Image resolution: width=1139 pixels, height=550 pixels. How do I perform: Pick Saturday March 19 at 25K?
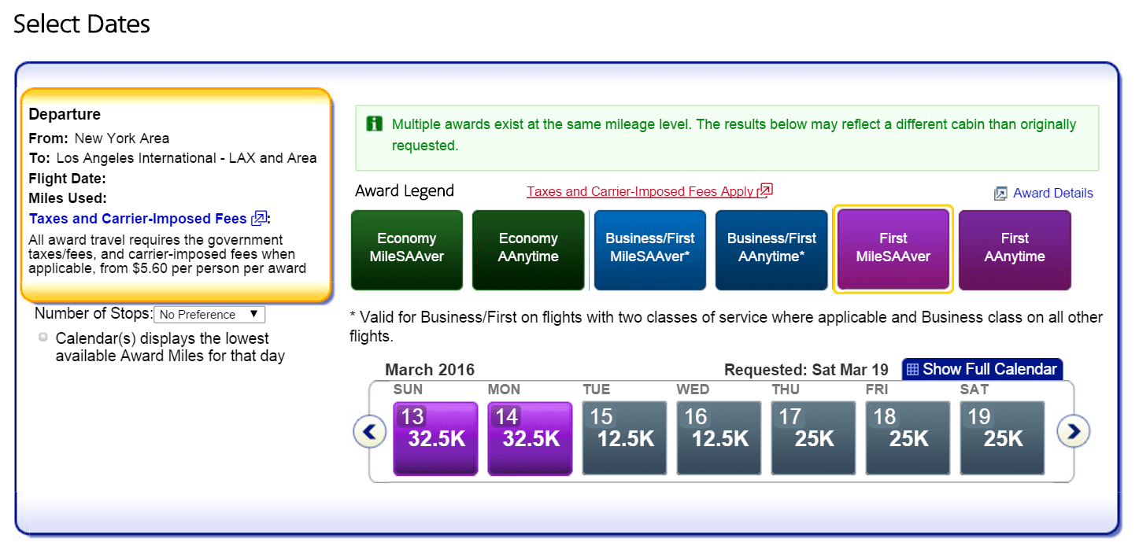click(1002, 438)
